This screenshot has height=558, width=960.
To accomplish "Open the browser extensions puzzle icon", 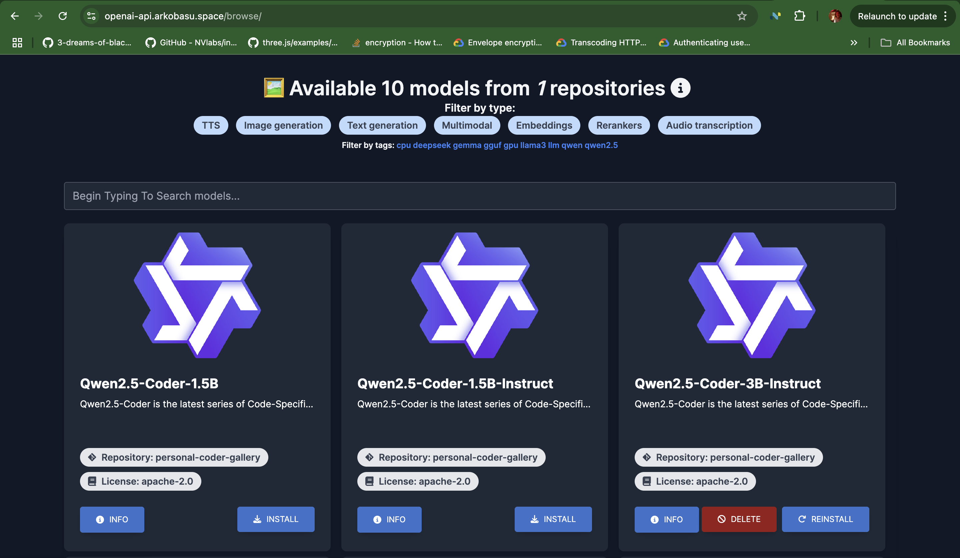I will 799,16.
